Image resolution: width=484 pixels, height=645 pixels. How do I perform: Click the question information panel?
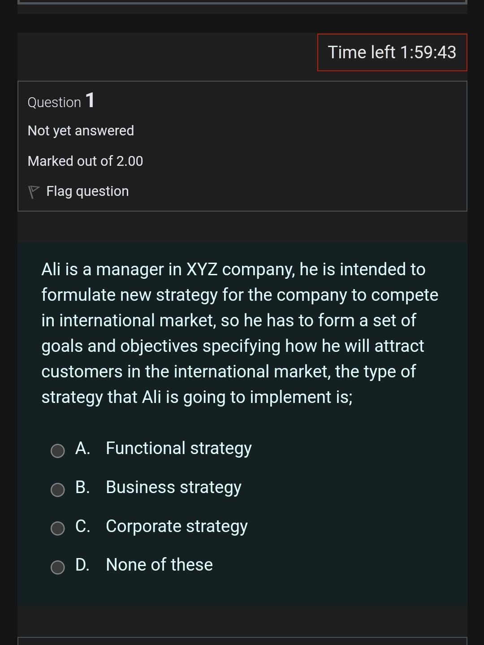tap(242, 145)
